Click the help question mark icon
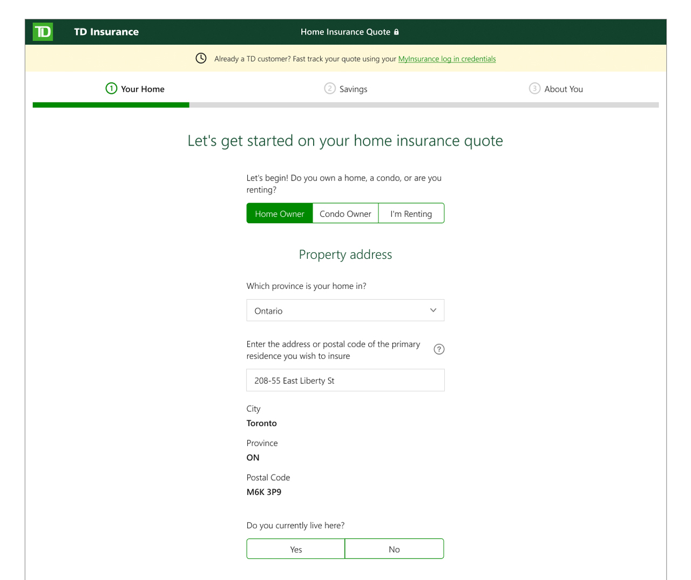The image size is (691, 580). pos(439,349)
